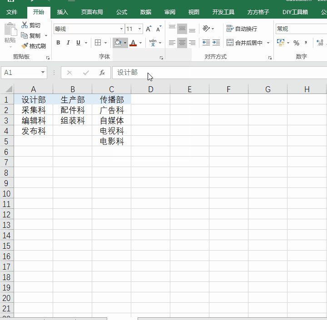327x320 pixels.
Task: Open the Font group dialog launcher
Action: 161,58
